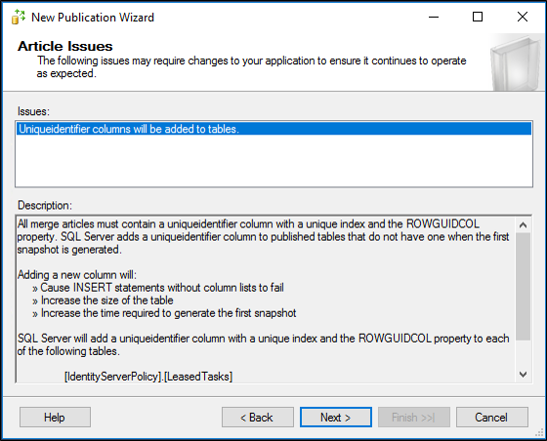The height and width of the screenshot is (441, 547).
Task: Click the Description scrollbar up arrow
Action: (523, 225)
